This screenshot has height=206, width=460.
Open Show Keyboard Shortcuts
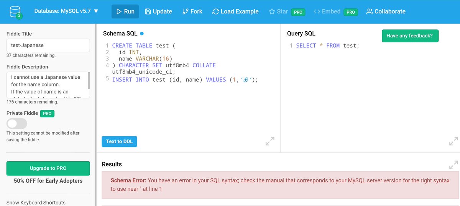point(36,203)
